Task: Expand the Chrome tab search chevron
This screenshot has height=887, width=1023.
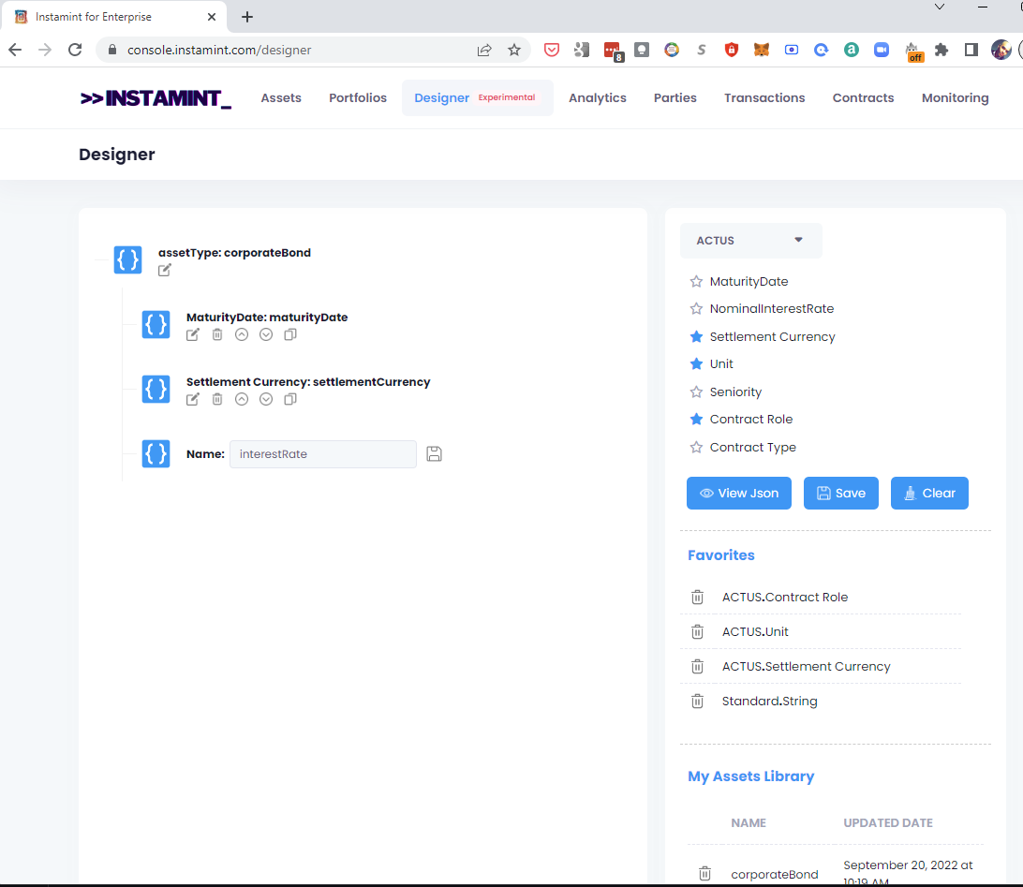Action: (x=940, y=7)
